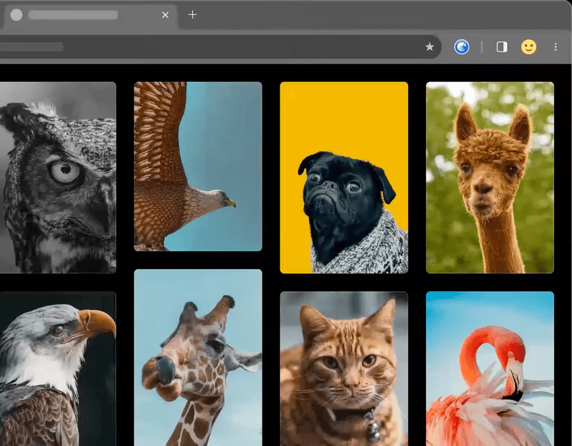Focus the address bar URL field

214,47
